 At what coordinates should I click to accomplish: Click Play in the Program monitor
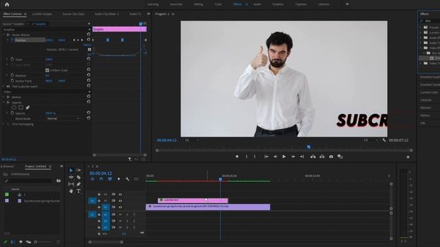(284, 156)
